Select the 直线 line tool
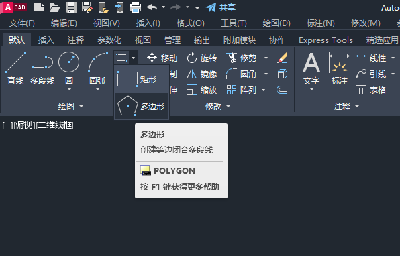Screen dimensions: 400x256 point(15,68)
